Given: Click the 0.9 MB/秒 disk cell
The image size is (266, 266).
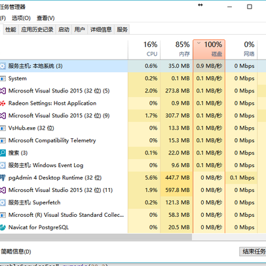Looking at the screenshot, I should click(x=209, y=66).
